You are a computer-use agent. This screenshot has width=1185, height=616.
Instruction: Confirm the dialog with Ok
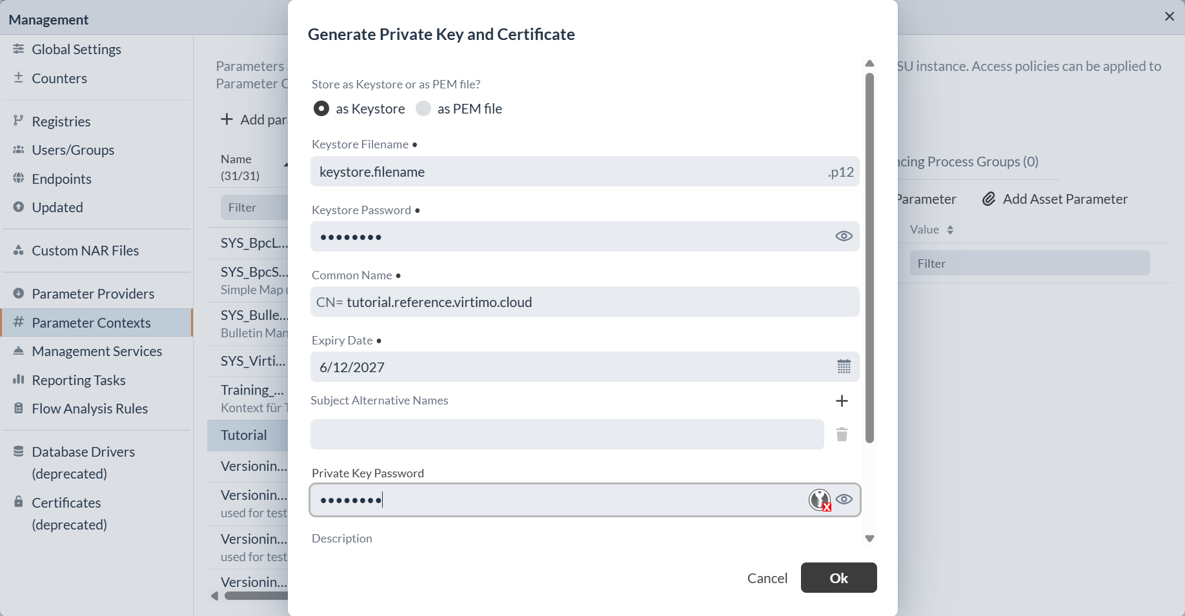pos(838,577)
